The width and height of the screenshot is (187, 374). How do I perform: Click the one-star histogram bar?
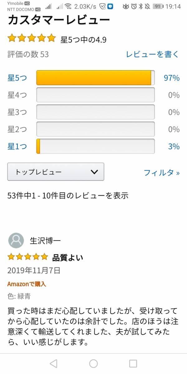(95, 146)
